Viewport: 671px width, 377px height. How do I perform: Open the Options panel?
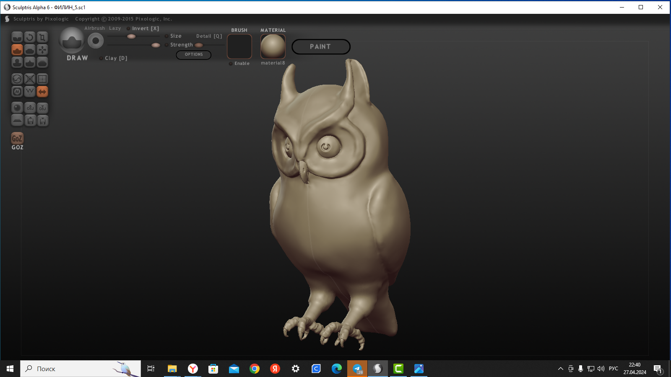[193, 55]
